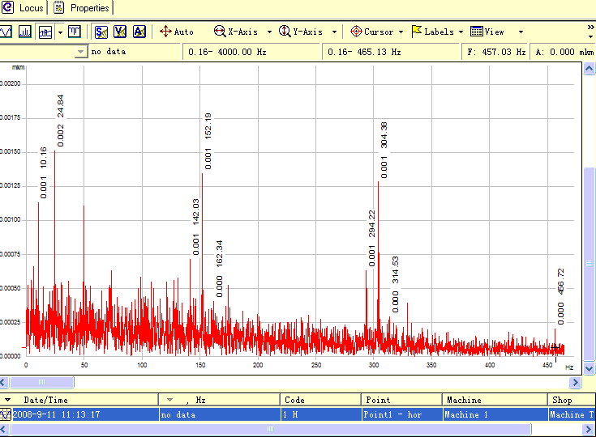
Task: Click the Properties tab icon
Action: coord(58,7)
